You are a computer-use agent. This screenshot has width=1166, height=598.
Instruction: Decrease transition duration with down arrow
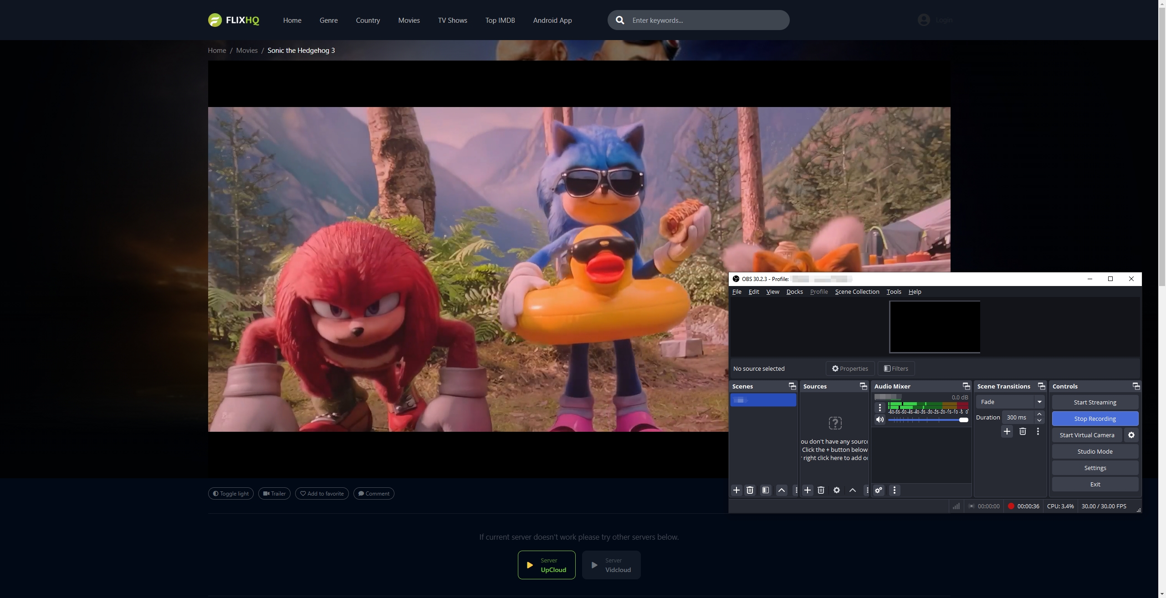[1039, 420]
